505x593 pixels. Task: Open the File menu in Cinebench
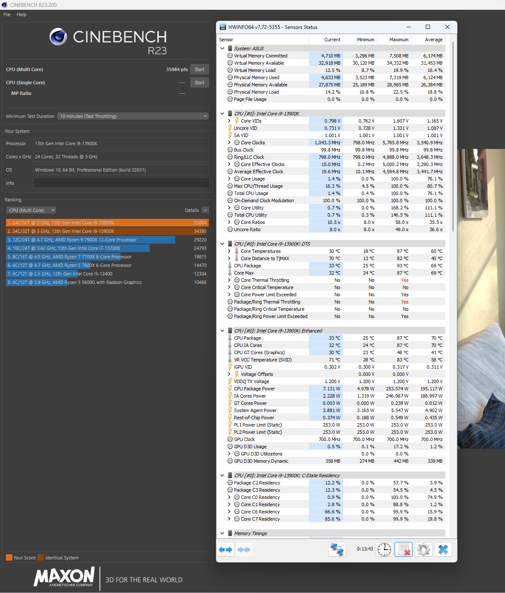7,14
